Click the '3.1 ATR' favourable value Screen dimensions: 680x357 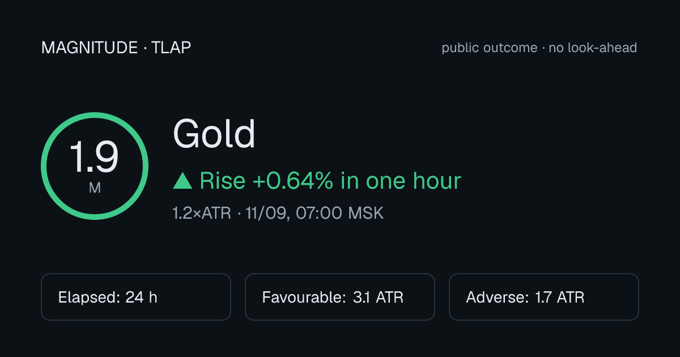(377, 297)
